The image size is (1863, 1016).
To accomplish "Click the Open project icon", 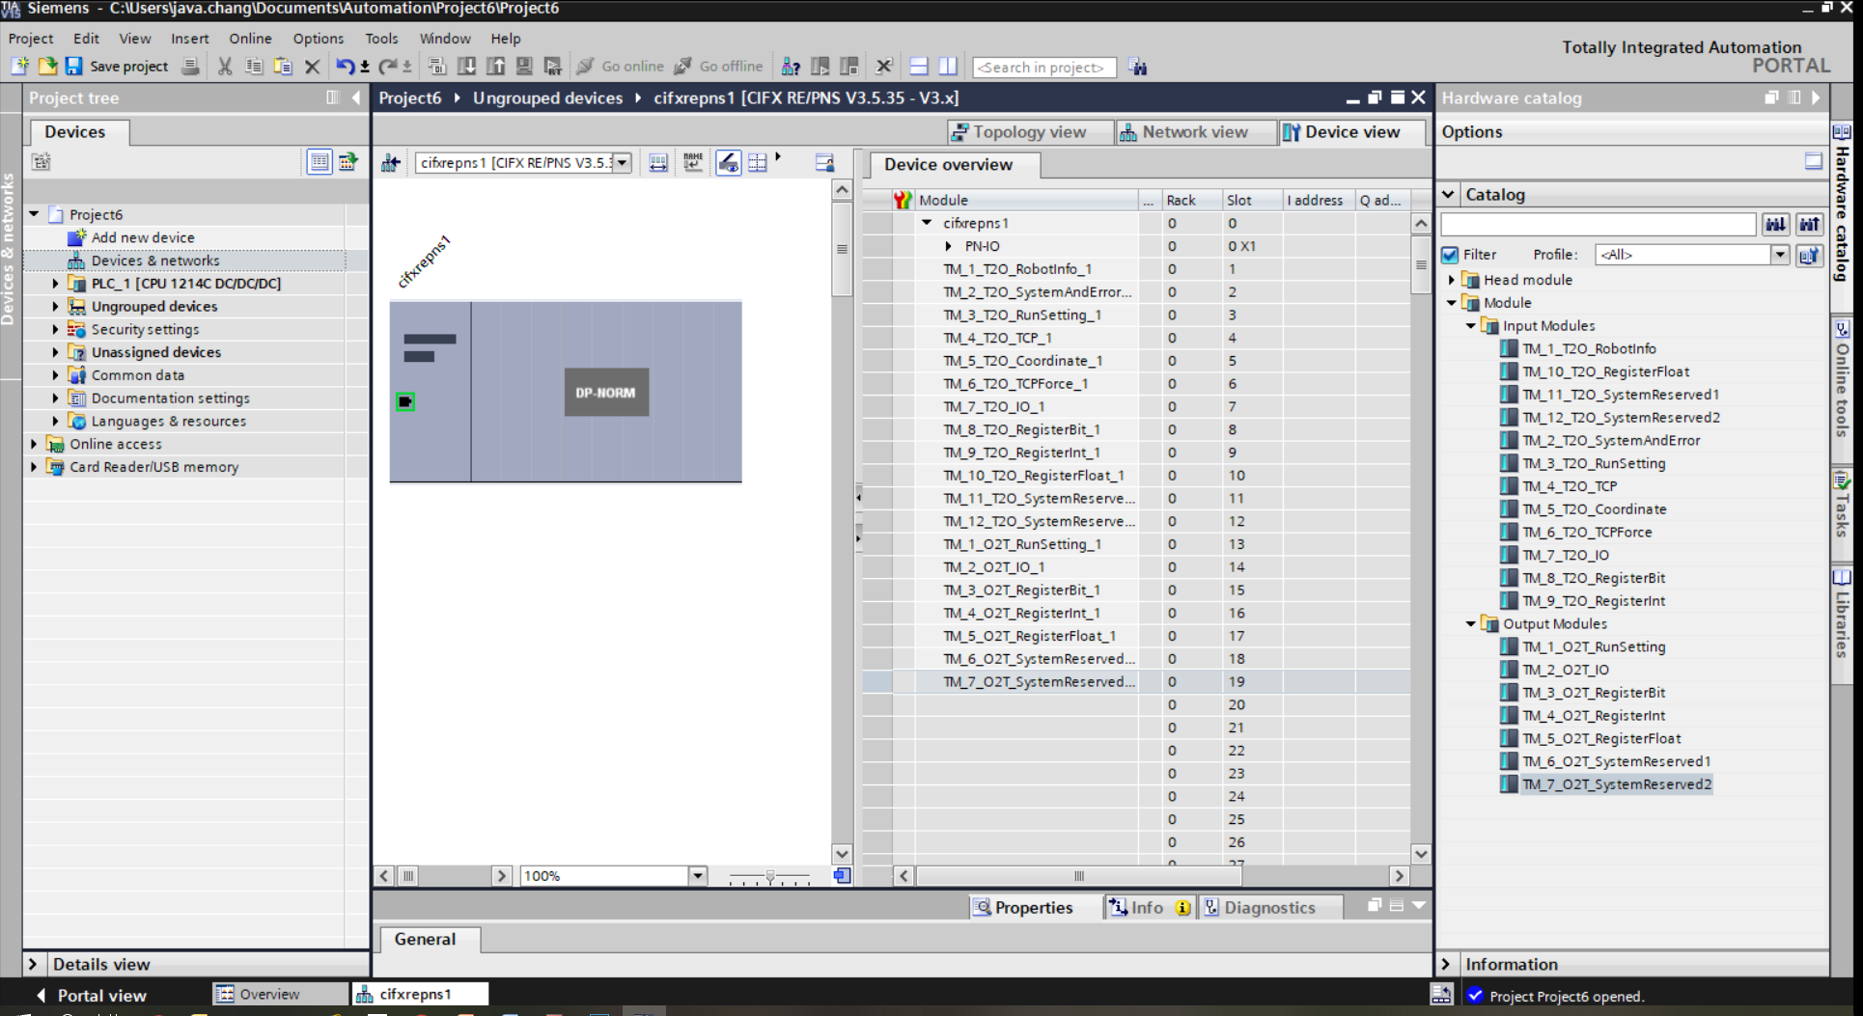I will [47, 67].
